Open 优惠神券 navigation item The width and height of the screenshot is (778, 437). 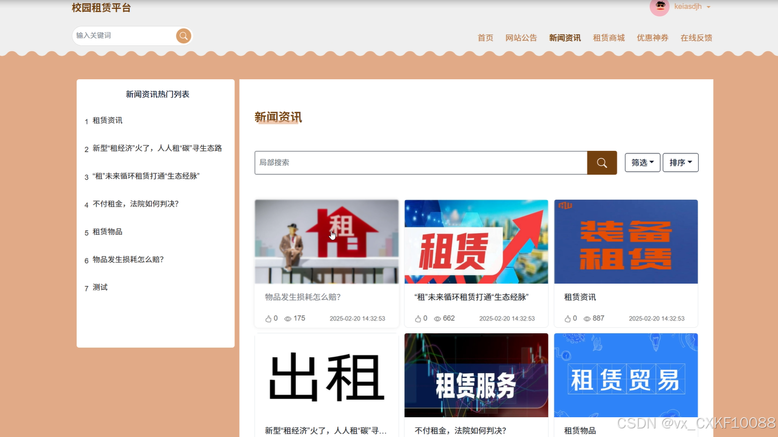coord(653,38)
